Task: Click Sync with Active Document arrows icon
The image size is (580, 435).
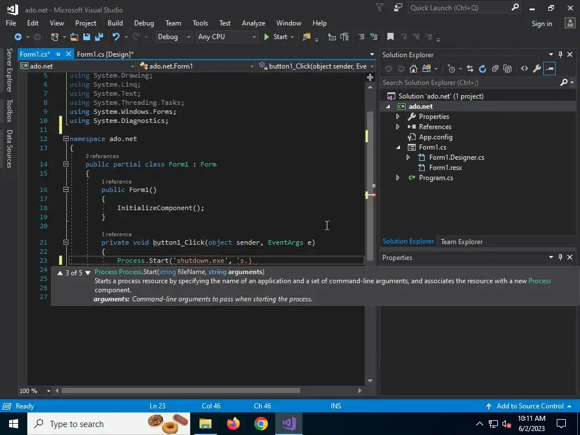Action: pyautogui.click(x=470, y=69)
